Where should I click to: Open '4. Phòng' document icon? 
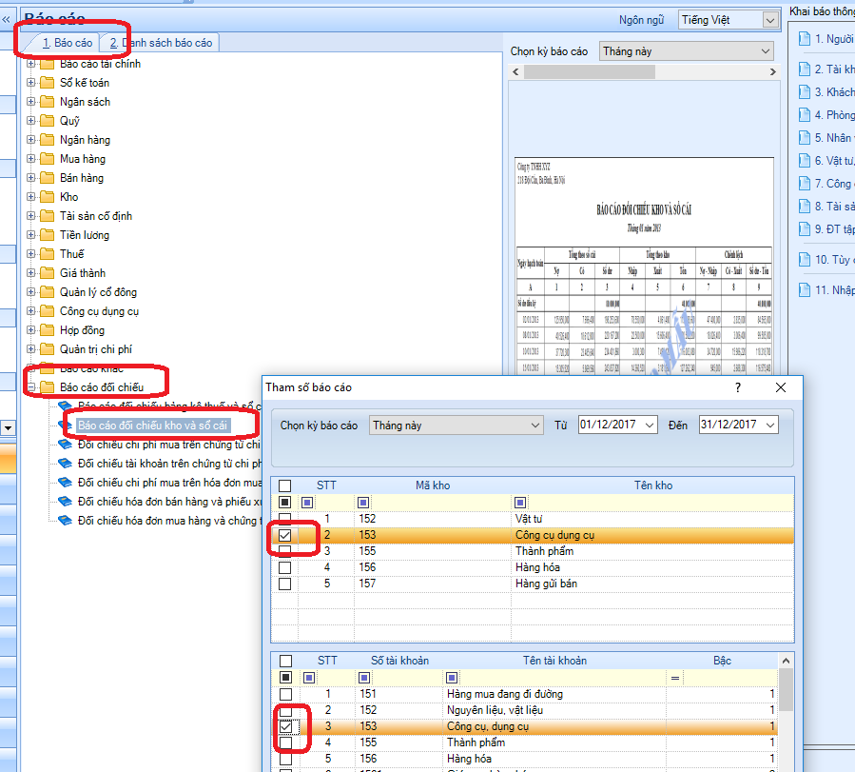click(805, 114)
